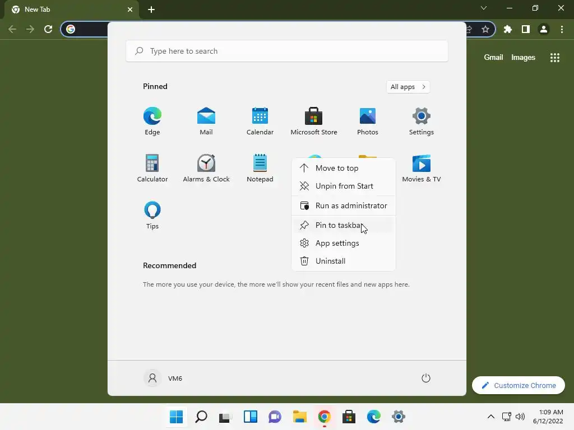This screenshot has width=574, height=430.
Task: Open a new Chrome tab
Action: click(x=151, y=10)
